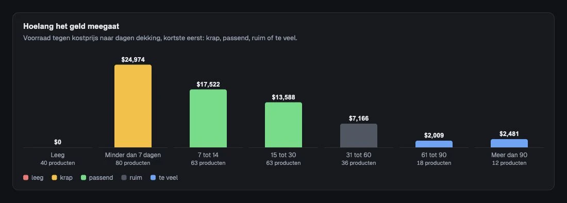Click the red 'leeg' legend swatch
The height and width of the screenshot is (203, 567).
[x=26, y=178]
